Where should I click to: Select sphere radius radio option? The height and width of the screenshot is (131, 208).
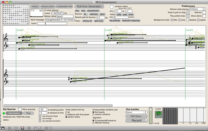tap(66, 117)
